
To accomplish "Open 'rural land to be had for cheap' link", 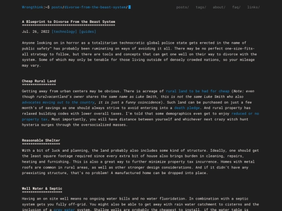I will pyautogui.click(x=197, y=91).
